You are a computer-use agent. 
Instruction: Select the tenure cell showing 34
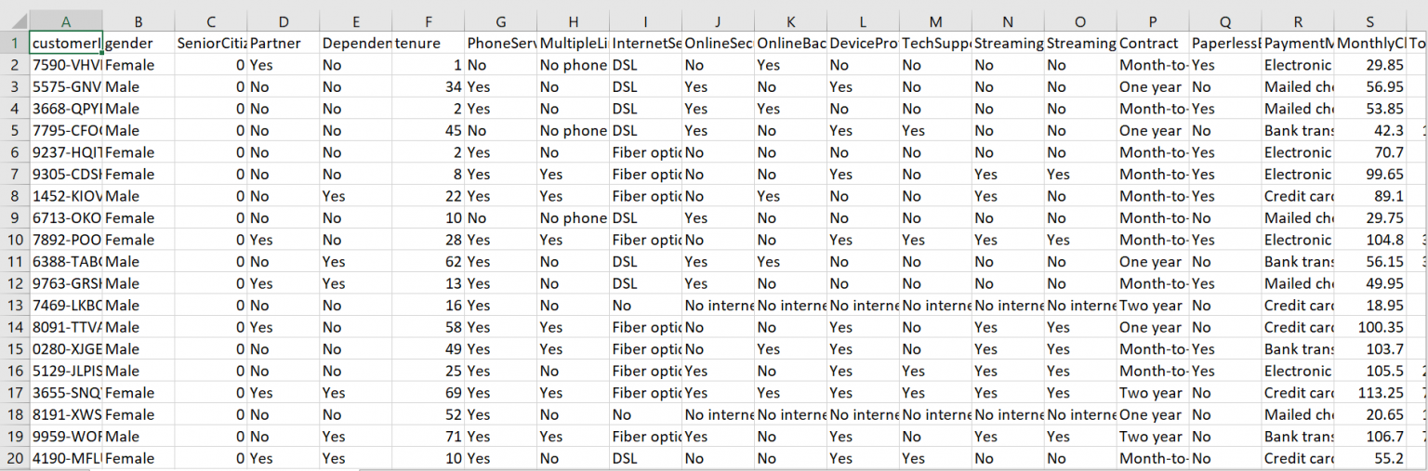[428, 87]
